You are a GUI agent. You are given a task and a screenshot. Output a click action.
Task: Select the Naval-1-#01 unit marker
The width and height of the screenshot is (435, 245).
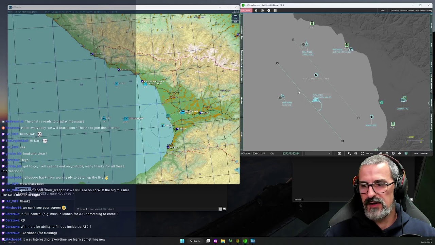[x=371, y=117]
